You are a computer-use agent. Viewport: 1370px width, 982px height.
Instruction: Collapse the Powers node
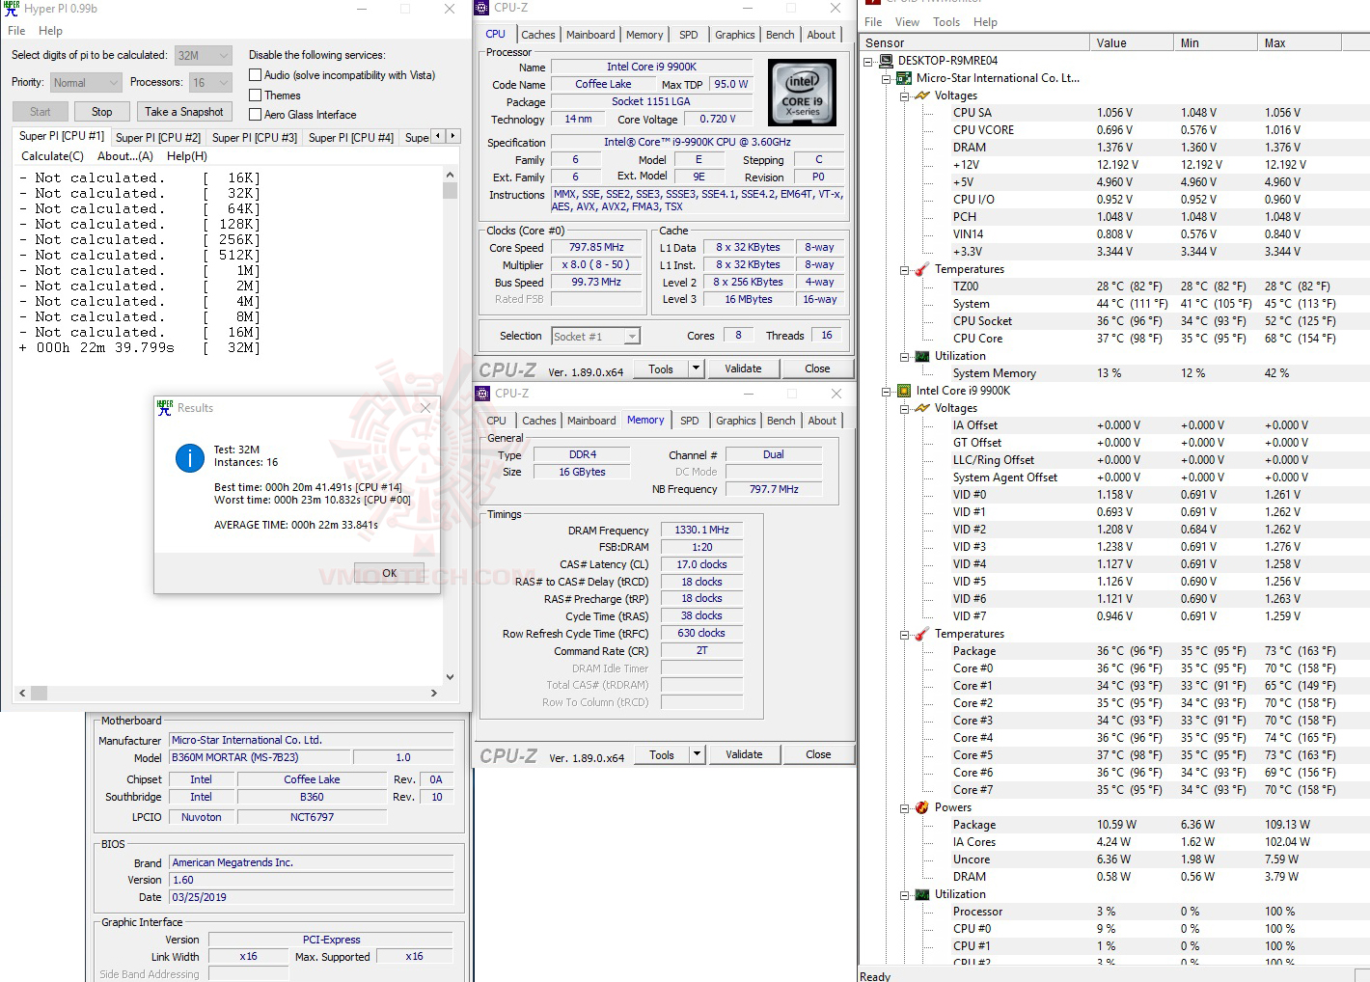(x=905, y=807)
